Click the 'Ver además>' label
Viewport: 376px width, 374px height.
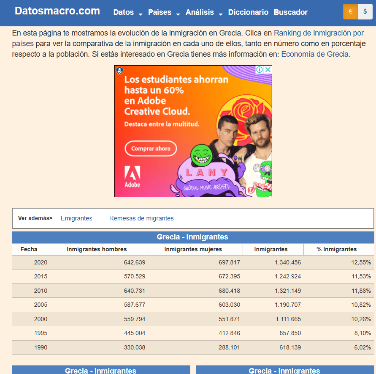(35, 218)
